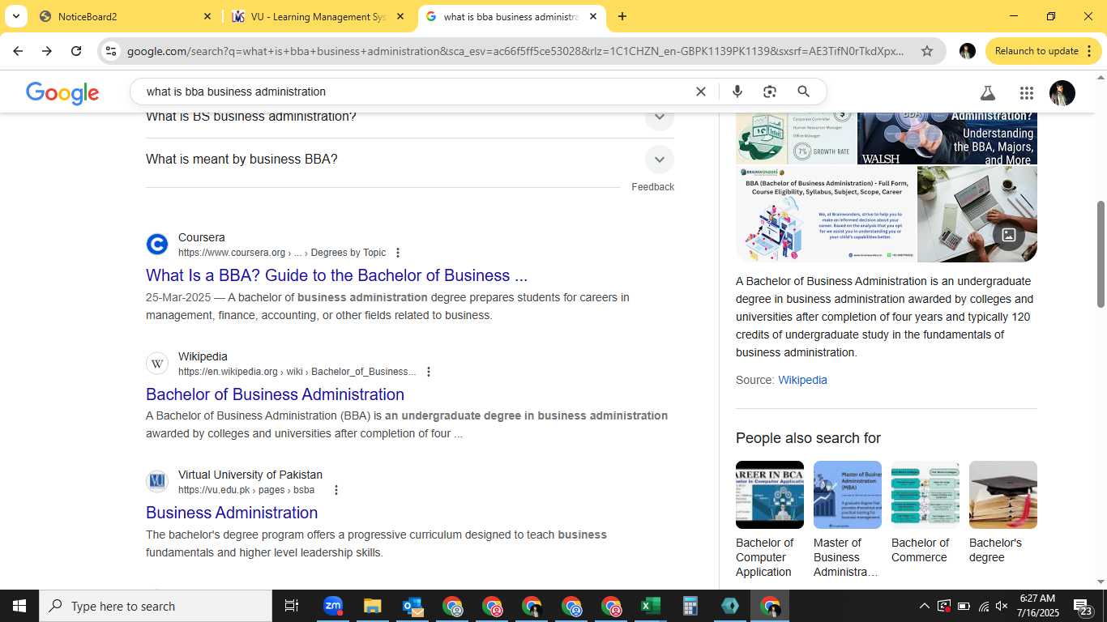Screen dimensions: 1107x622
Task: Show hidden system tray icons
Action: click(x=924, y=606)
